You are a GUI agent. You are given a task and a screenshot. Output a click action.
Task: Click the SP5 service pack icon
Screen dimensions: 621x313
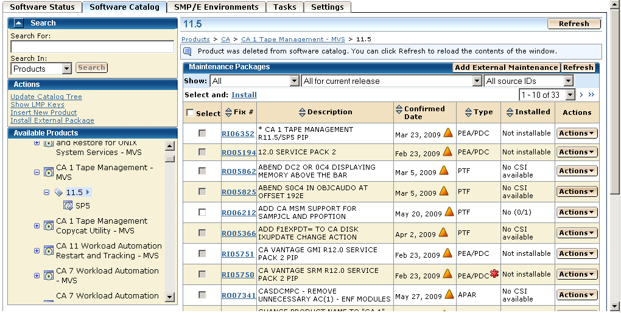(68, 205)
